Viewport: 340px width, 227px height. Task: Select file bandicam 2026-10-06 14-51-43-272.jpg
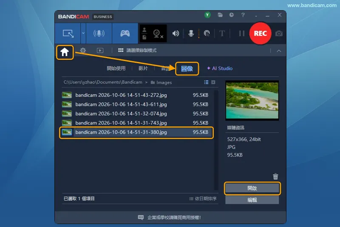click(136, 95)
